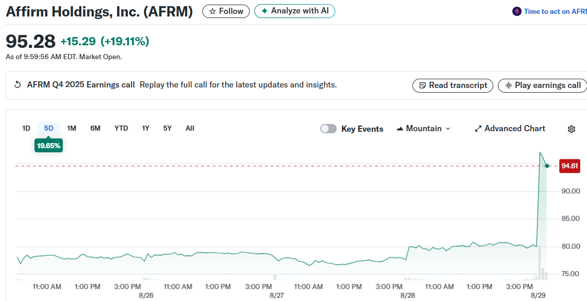Screen dimensions: 587x301
Task: Click the 80.00 axis label
Action: click(x=571, y=246)
